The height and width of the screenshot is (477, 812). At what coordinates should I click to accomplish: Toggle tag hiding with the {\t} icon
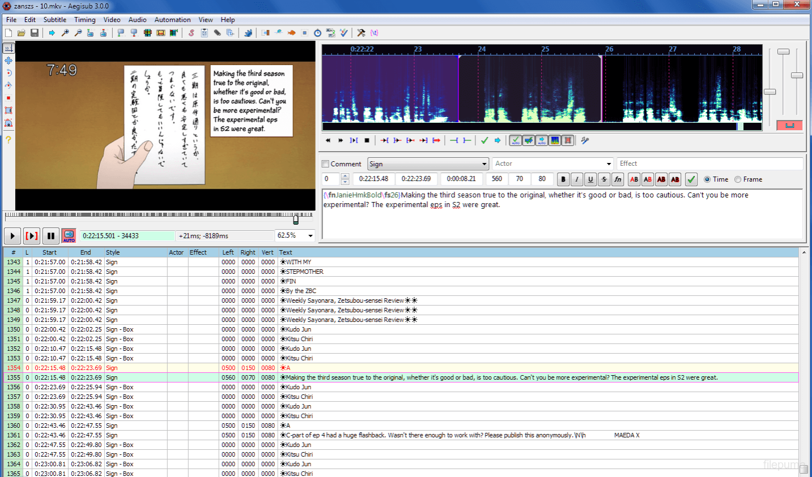(374, 33)
